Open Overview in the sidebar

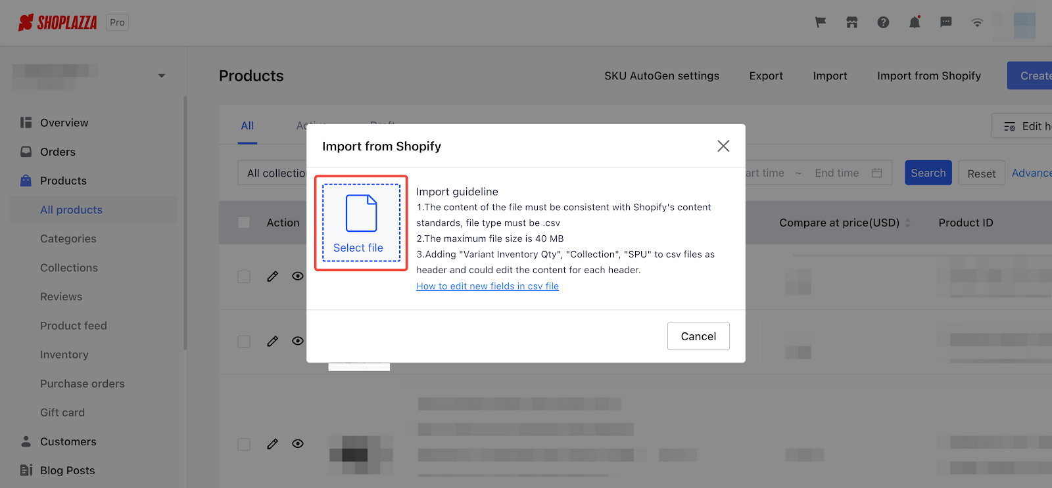point(64,123)
